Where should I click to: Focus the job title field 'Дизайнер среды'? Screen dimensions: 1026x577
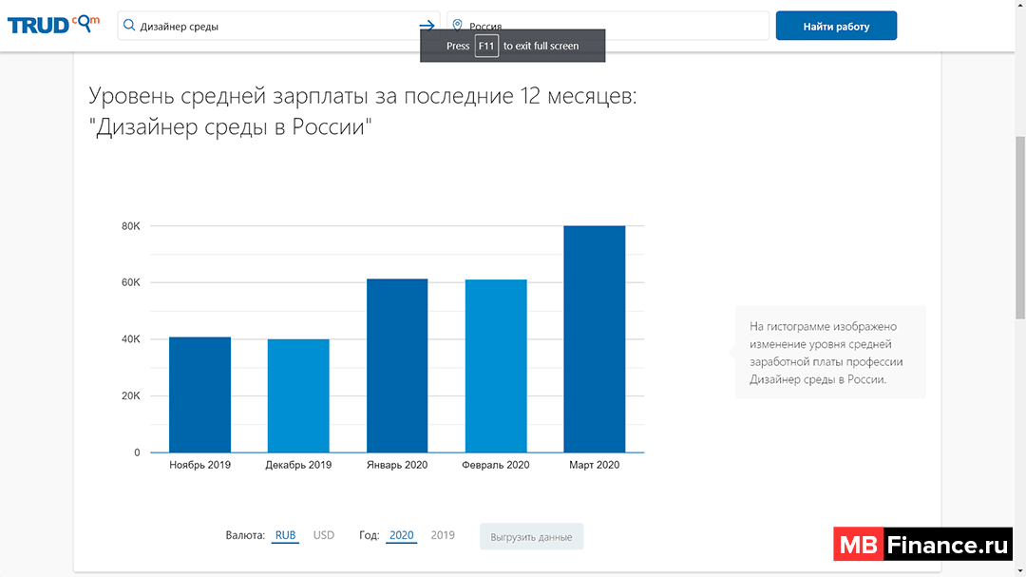pyautogui.click(x=278, y=27)
